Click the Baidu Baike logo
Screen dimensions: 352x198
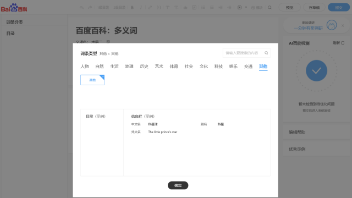pos(14,8)
